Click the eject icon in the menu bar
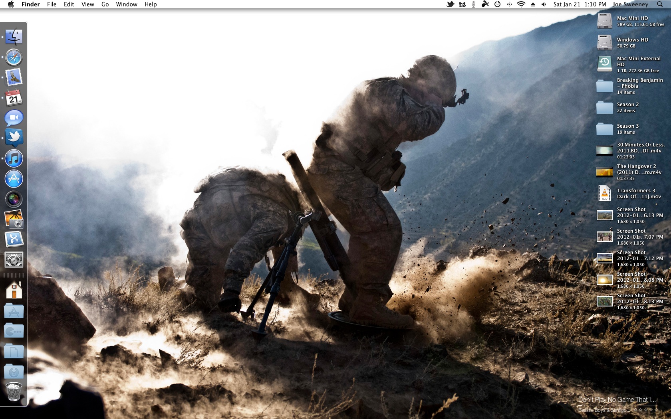 pos(533,4)
